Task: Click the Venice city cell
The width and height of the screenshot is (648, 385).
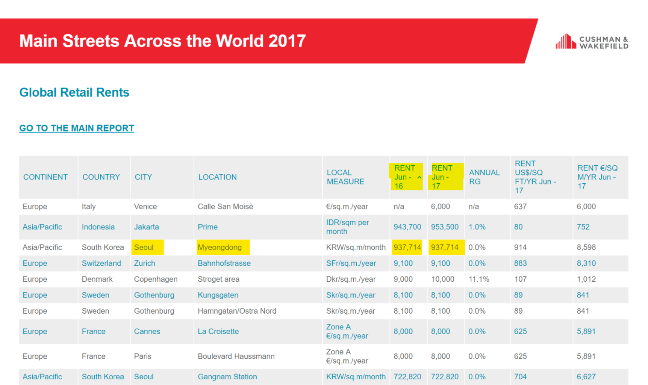Action: 145,207
